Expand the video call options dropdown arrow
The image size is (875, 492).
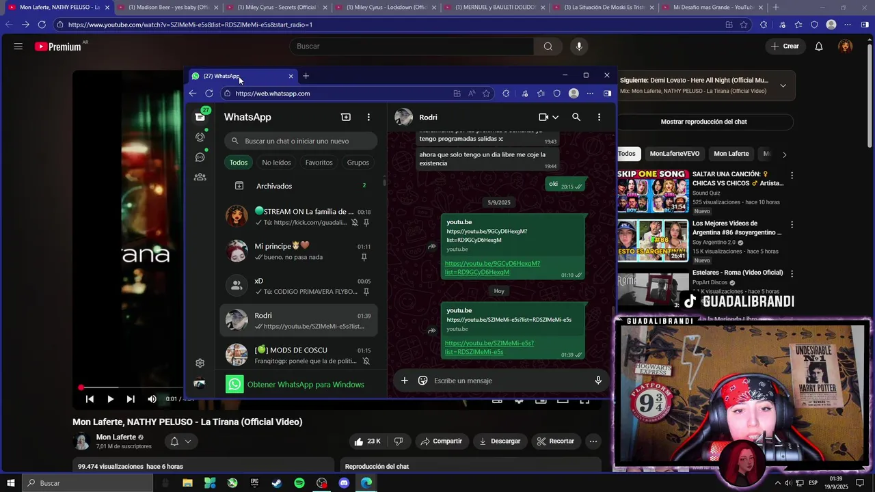555,117
